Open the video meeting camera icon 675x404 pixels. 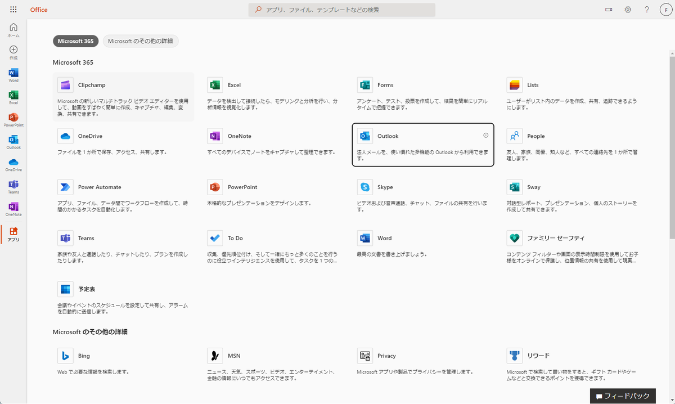[x=608, y=10]
